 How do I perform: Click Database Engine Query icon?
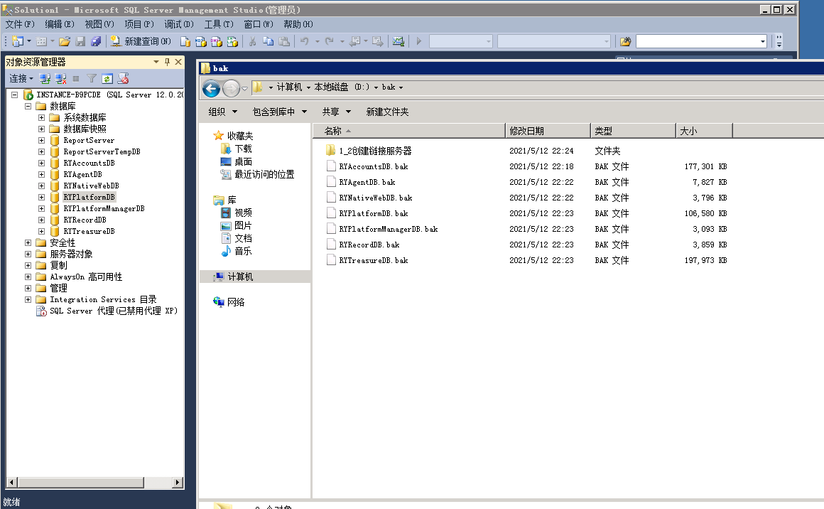[185, 41]
